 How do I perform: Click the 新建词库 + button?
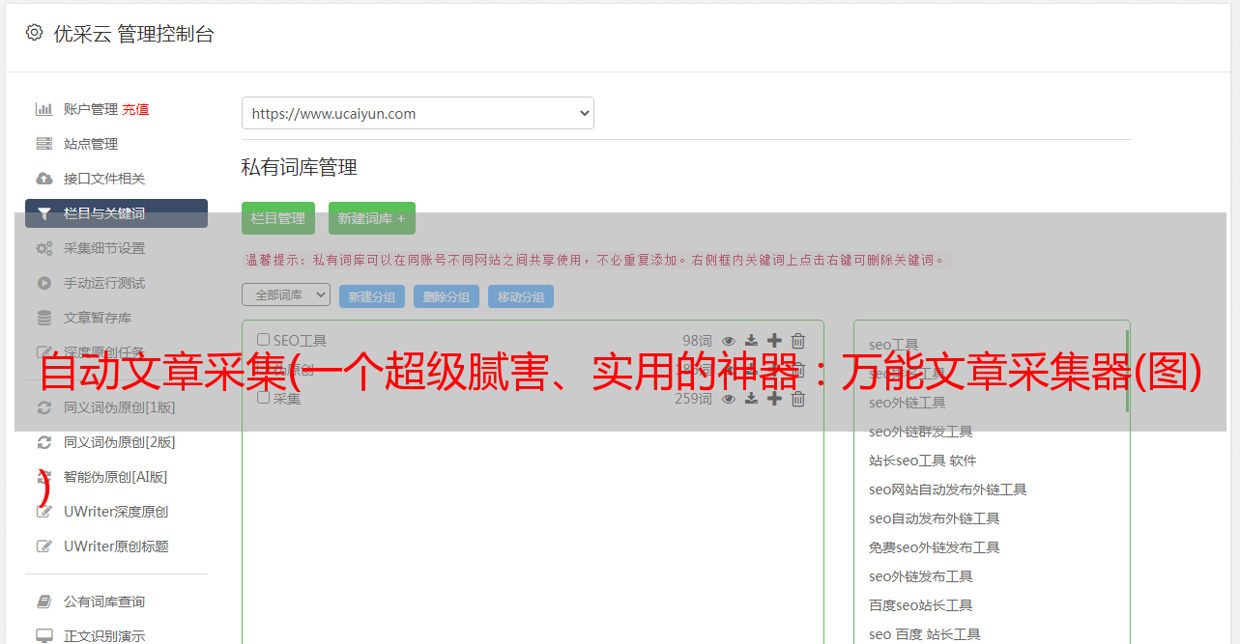tap(372, 218)
